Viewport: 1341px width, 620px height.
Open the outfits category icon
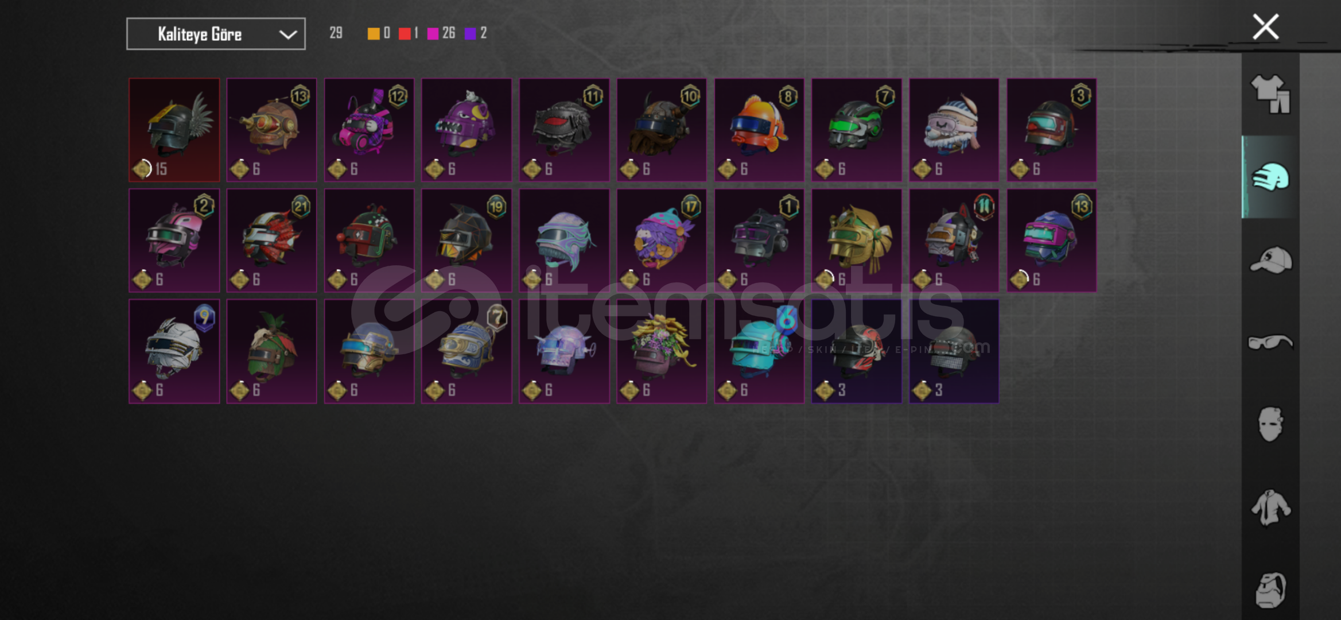tap(1270, 94)
